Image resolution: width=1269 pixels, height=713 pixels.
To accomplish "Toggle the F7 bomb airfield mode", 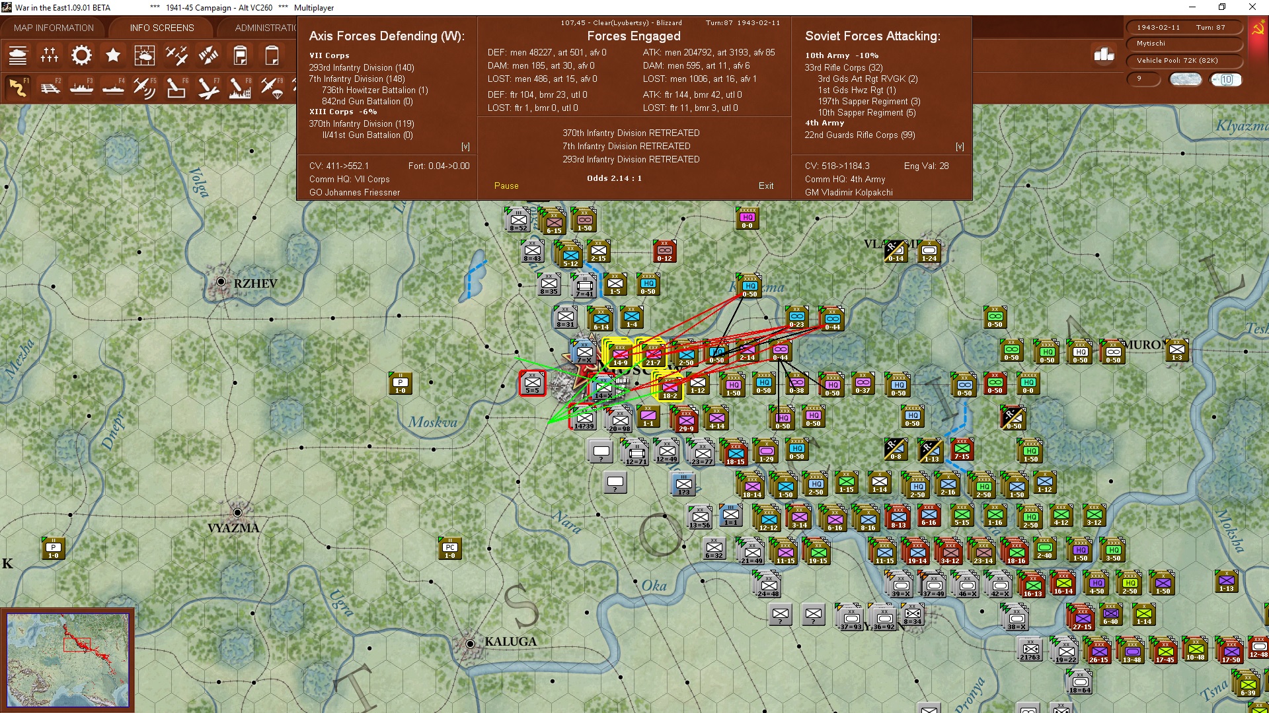I will [208, 87].
